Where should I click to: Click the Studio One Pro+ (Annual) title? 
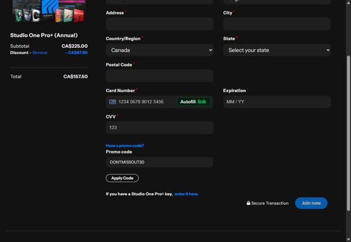coord(44,35)
